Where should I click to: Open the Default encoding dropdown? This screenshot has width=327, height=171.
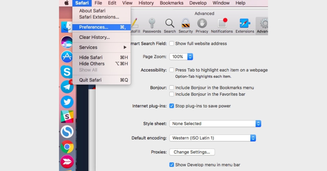(213, 138)
